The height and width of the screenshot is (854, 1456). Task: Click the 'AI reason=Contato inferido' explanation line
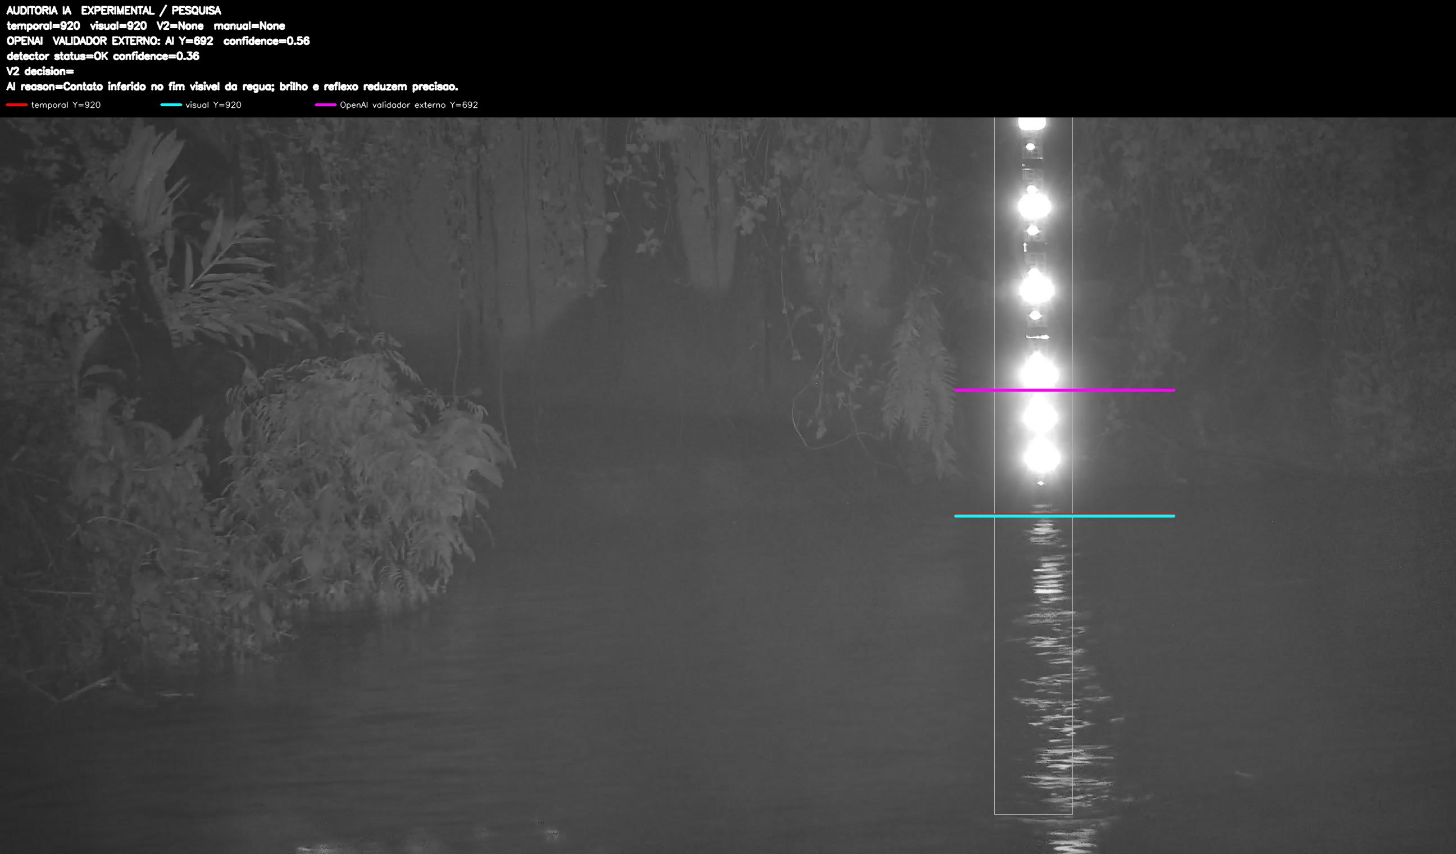click(x=232, y=87)
